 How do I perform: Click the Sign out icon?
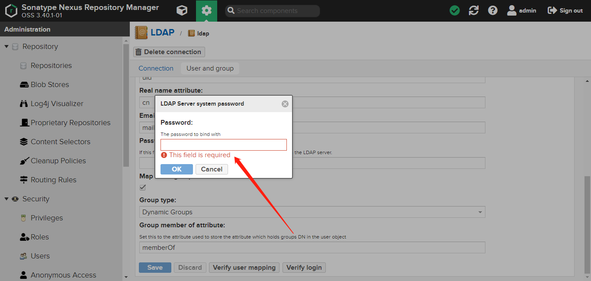click(x=552, y=10)
